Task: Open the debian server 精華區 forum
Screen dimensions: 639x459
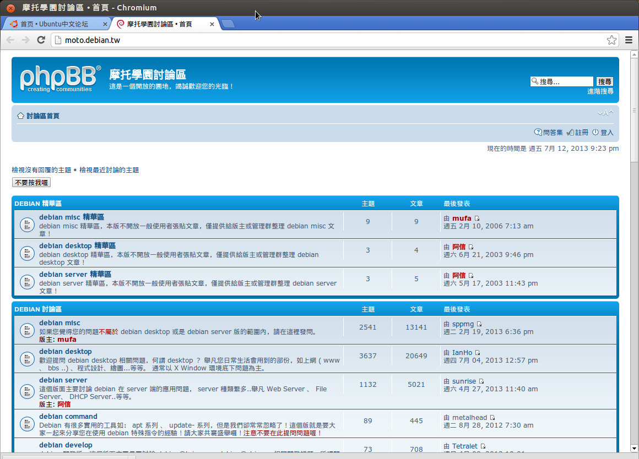Action: tap(75, 274)
